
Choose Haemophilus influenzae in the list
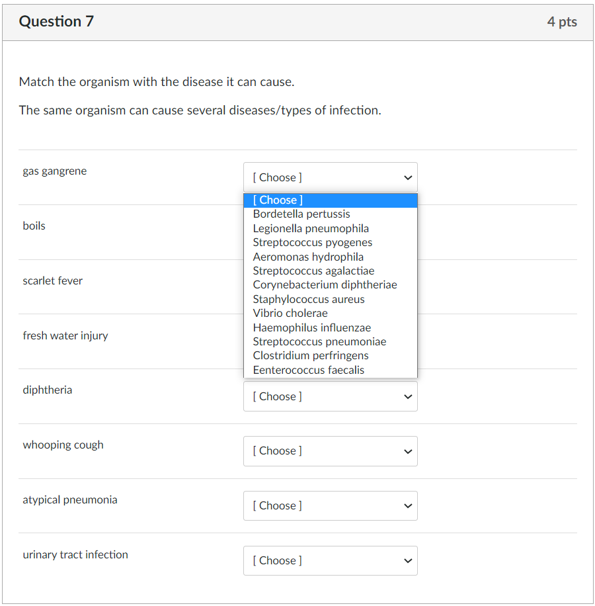(x=330, y=327)
